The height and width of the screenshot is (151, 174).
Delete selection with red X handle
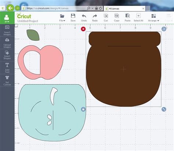[x=83, y=29]
